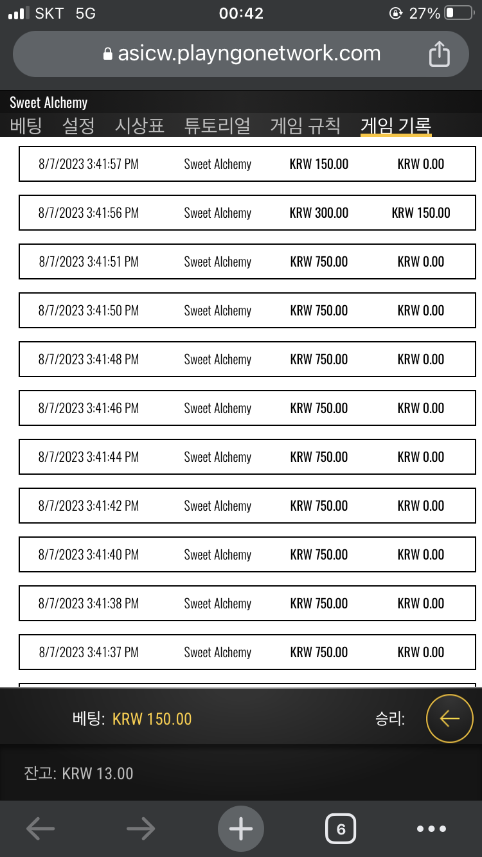The width and height of the screenshot is (482, 857).
Task: Tap the lock icon in the URL bar
Action: tap(108, 55)
